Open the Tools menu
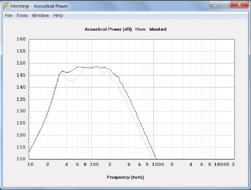 coord(22,16)
